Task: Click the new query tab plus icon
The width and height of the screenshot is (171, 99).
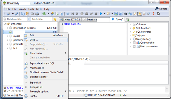Action: point(127,20)
